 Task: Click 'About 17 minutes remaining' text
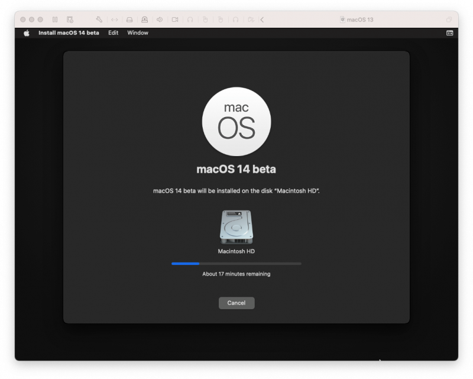[x=236, y=274]
